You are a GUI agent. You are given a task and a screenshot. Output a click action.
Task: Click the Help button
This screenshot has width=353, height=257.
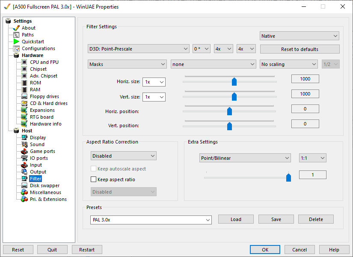[x=334, y=250]
